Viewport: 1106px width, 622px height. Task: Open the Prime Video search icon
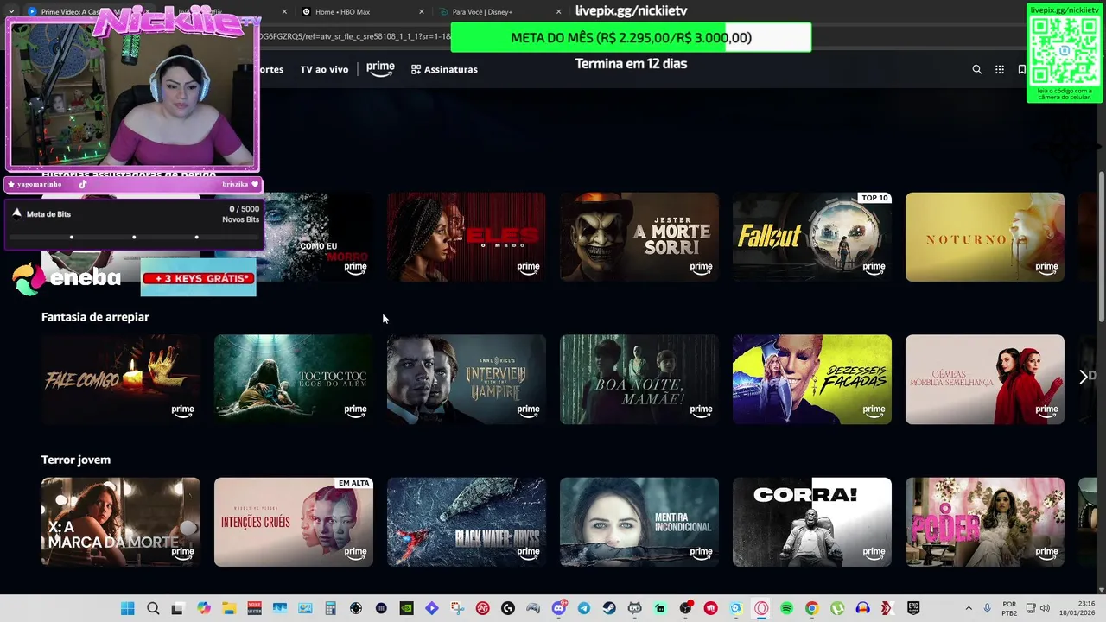[x=976, y=69]
